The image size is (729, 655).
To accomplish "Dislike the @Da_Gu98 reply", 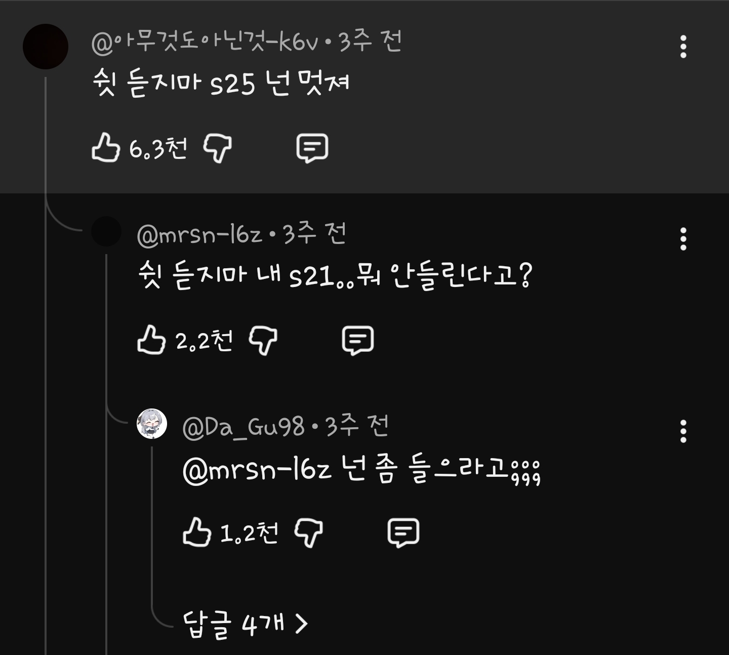I will [308, 532].
